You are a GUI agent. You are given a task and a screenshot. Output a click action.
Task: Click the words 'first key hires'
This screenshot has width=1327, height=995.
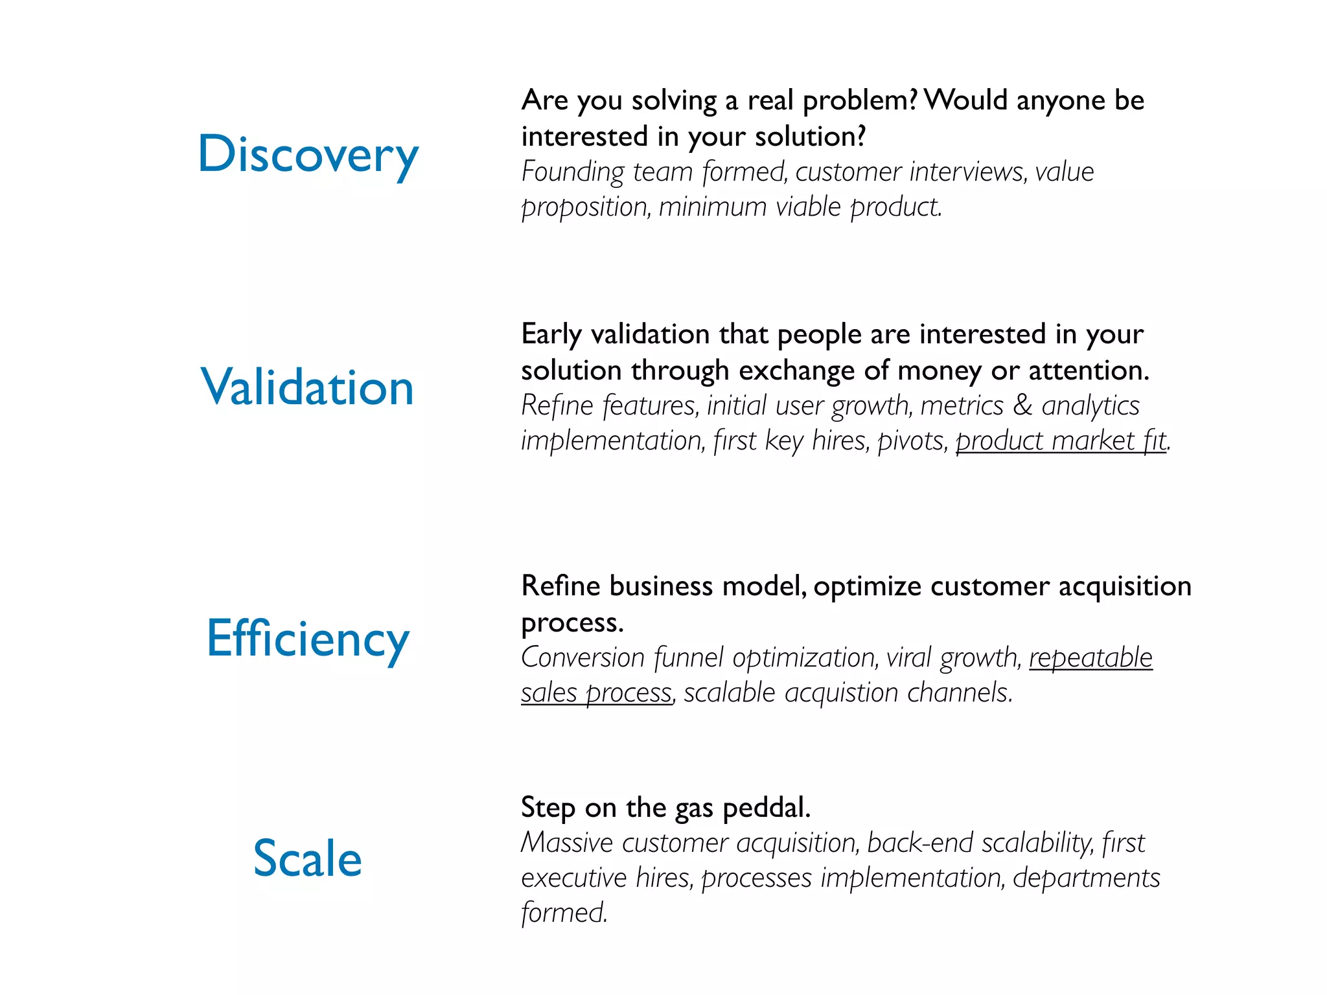[x=791, y=441]
